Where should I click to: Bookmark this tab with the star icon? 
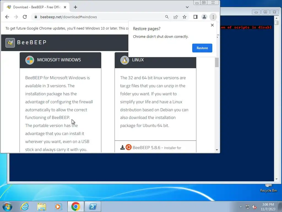tap(184, 17)
